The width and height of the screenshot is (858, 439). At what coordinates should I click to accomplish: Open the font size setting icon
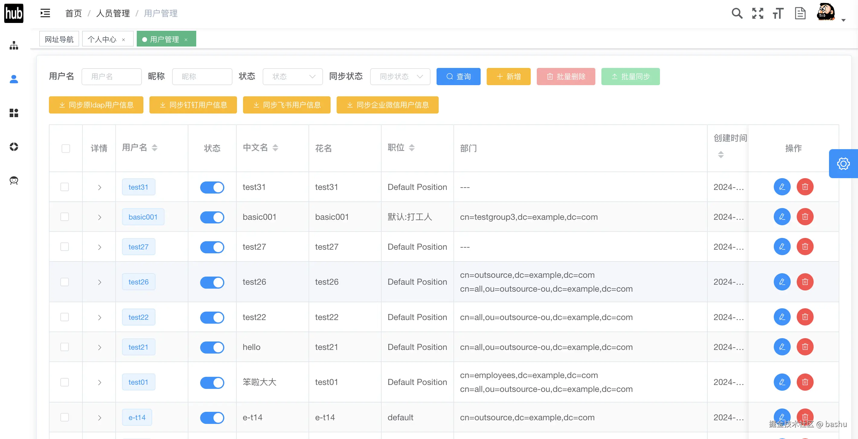tap(778, 13)
